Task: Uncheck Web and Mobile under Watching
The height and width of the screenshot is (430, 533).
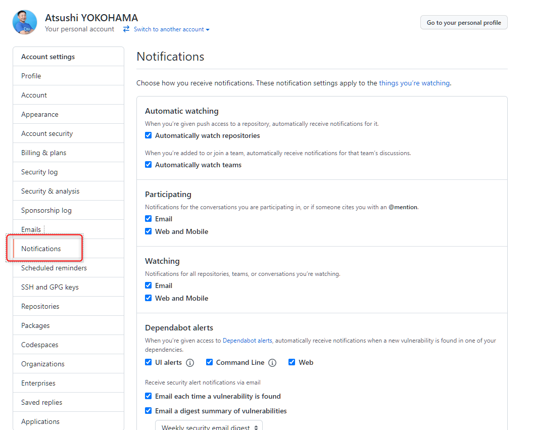Action: pyautogui.click(x=148, y=298)
